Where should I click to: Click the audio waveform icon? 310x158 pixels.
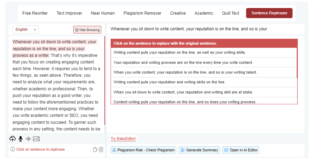[28, 139]
